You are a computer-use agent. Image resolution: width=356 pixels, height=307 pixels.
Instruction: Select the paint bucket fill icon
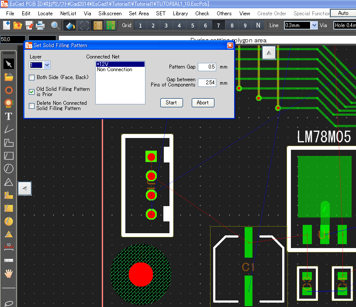70,25
